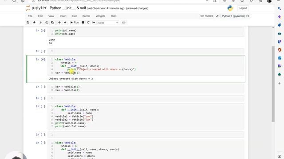Open the Kernel menu

tap(86, 16)
